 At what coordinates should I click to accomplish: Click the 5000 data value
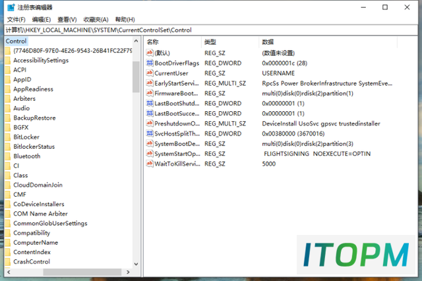pyautogui.click(x=268, y=164)
